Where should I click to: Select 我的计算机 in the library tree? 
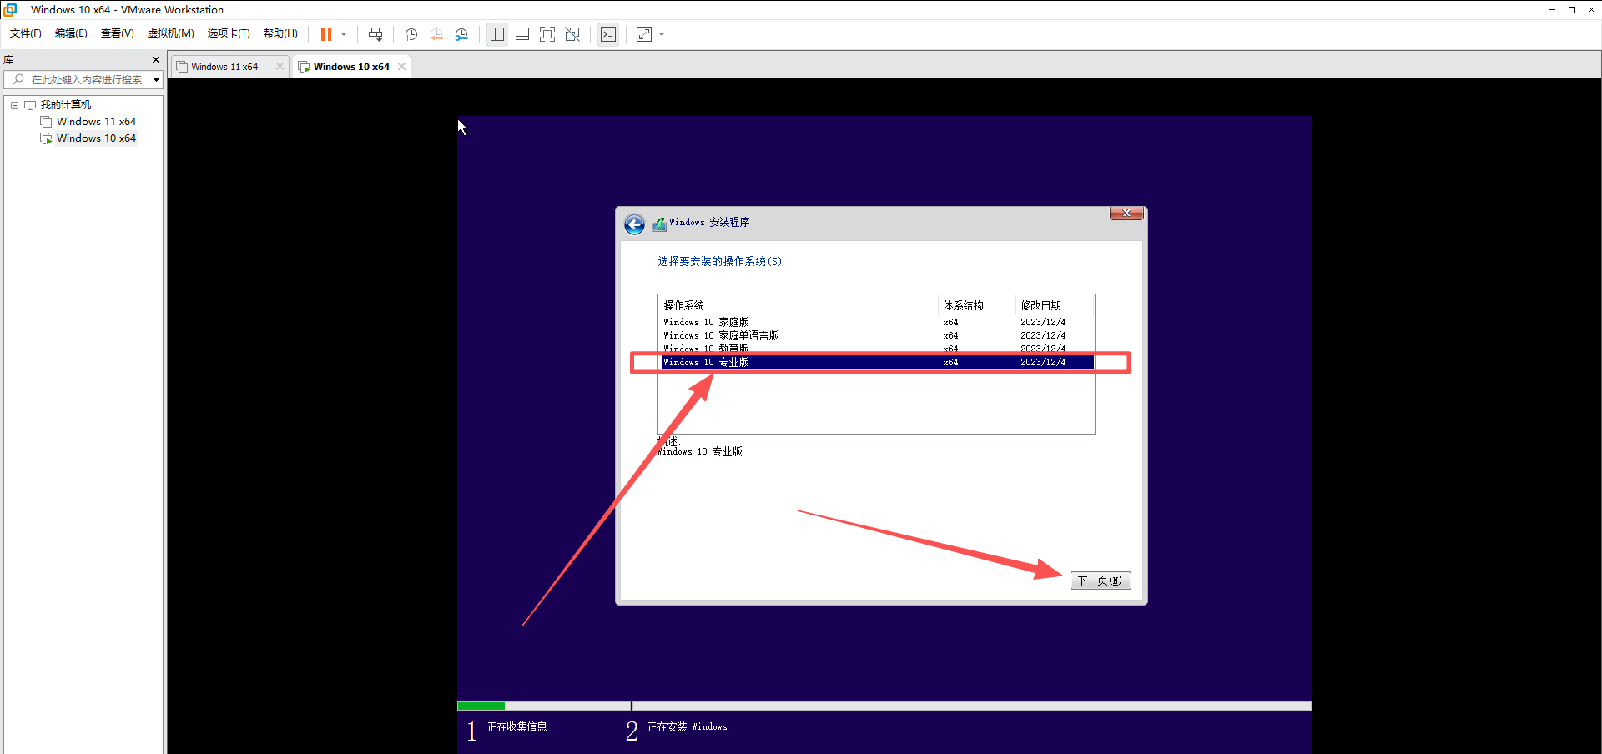click(x=66, y=105)
